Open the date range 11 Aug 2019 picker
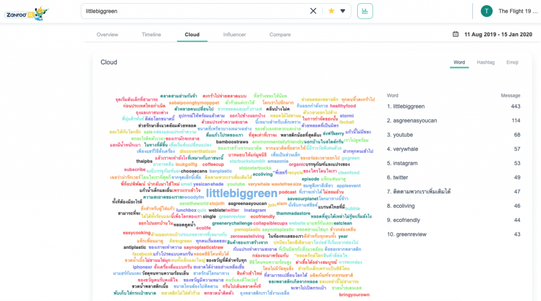 pyautogui.click(x=499, y=35)
